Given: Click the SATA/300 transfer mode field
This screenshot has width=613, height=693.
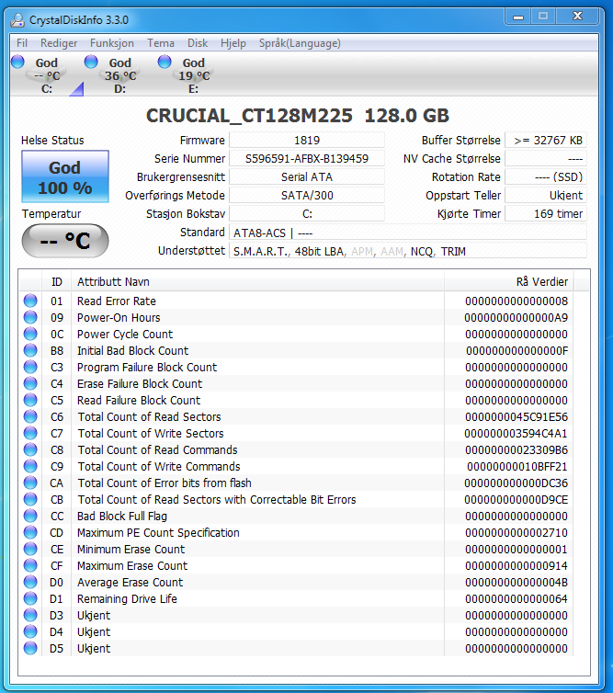Looking at the screenshot, I should click(307, 196).
